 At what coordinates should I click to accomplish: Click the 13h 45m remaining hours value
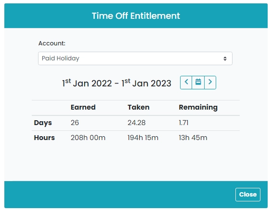pyautogui.click(x=193, y=138)
